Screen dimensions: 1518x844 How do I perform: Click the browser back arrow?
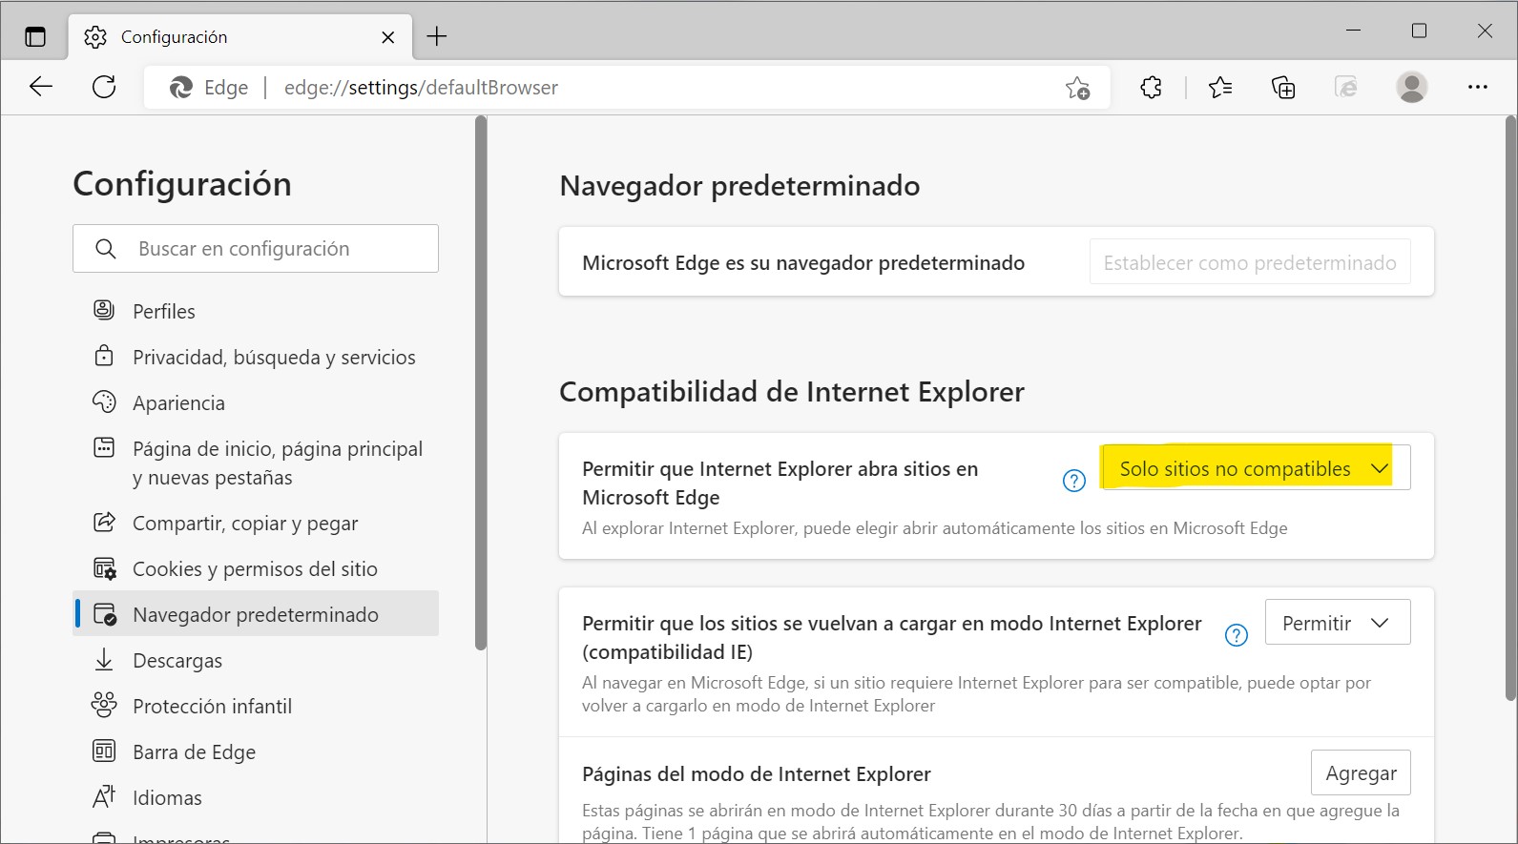pos(41,87)
